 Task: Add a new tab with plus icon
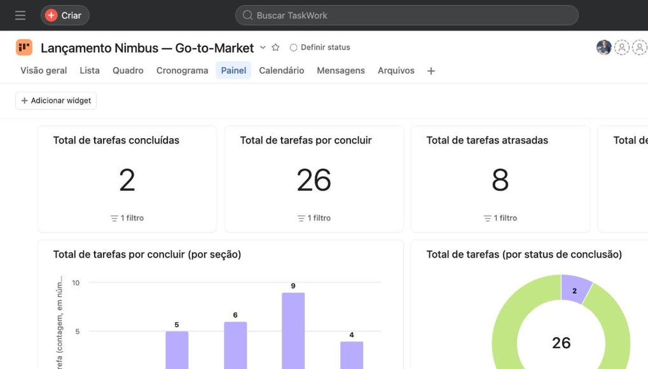431,71
